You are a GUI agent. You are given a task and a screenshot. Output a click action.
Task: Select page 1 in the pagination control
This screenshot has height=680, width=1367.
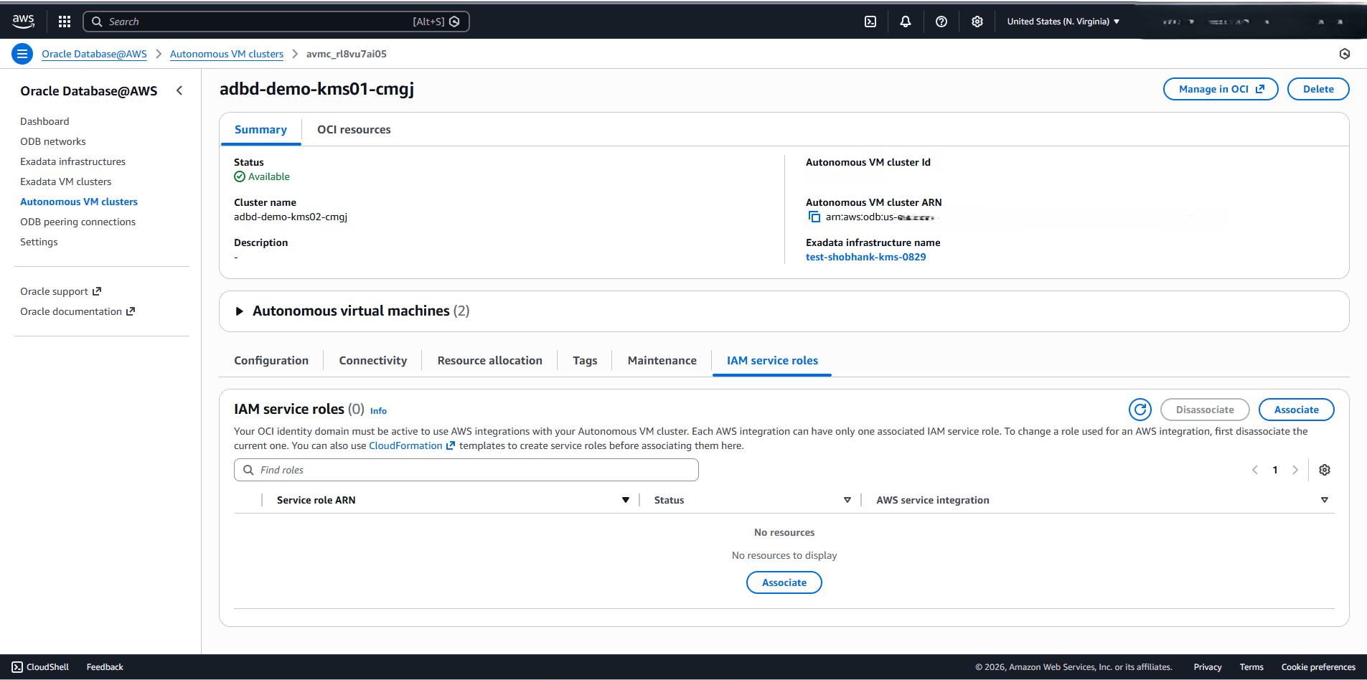[x=1275, y=469]
